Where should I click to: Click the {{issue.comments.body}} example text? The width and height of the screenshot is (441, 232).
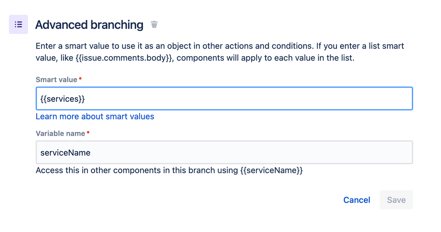tap(124, 58)
